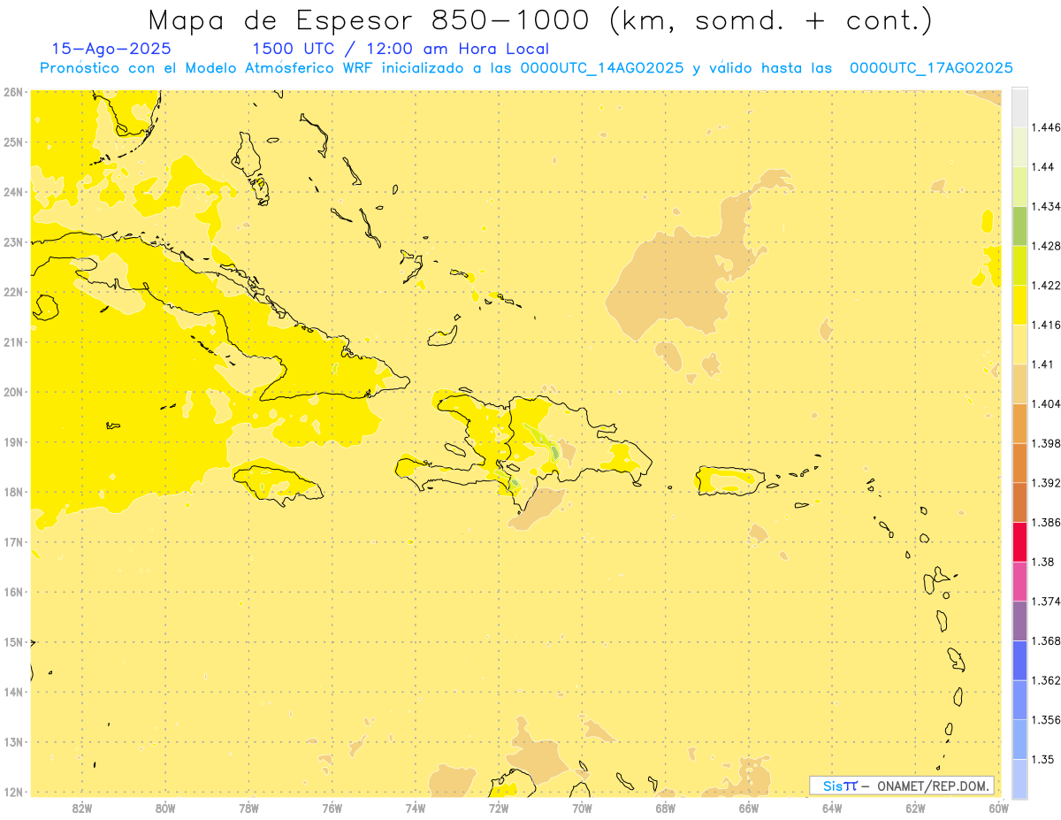Click the longitude label 78W
1061x820 pixels.
248,808
